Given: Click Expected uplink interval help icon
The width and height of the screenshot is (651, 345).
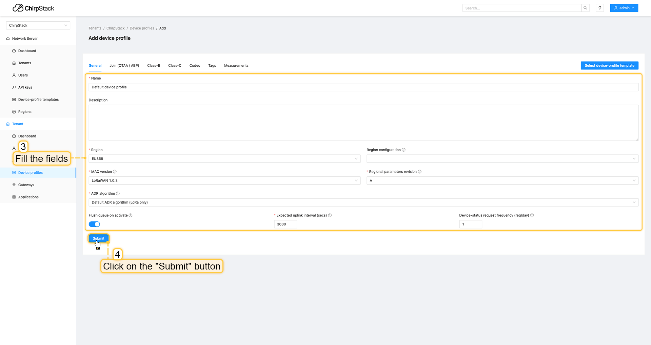Looking at the screenshot, I should [x=330, y=215].
